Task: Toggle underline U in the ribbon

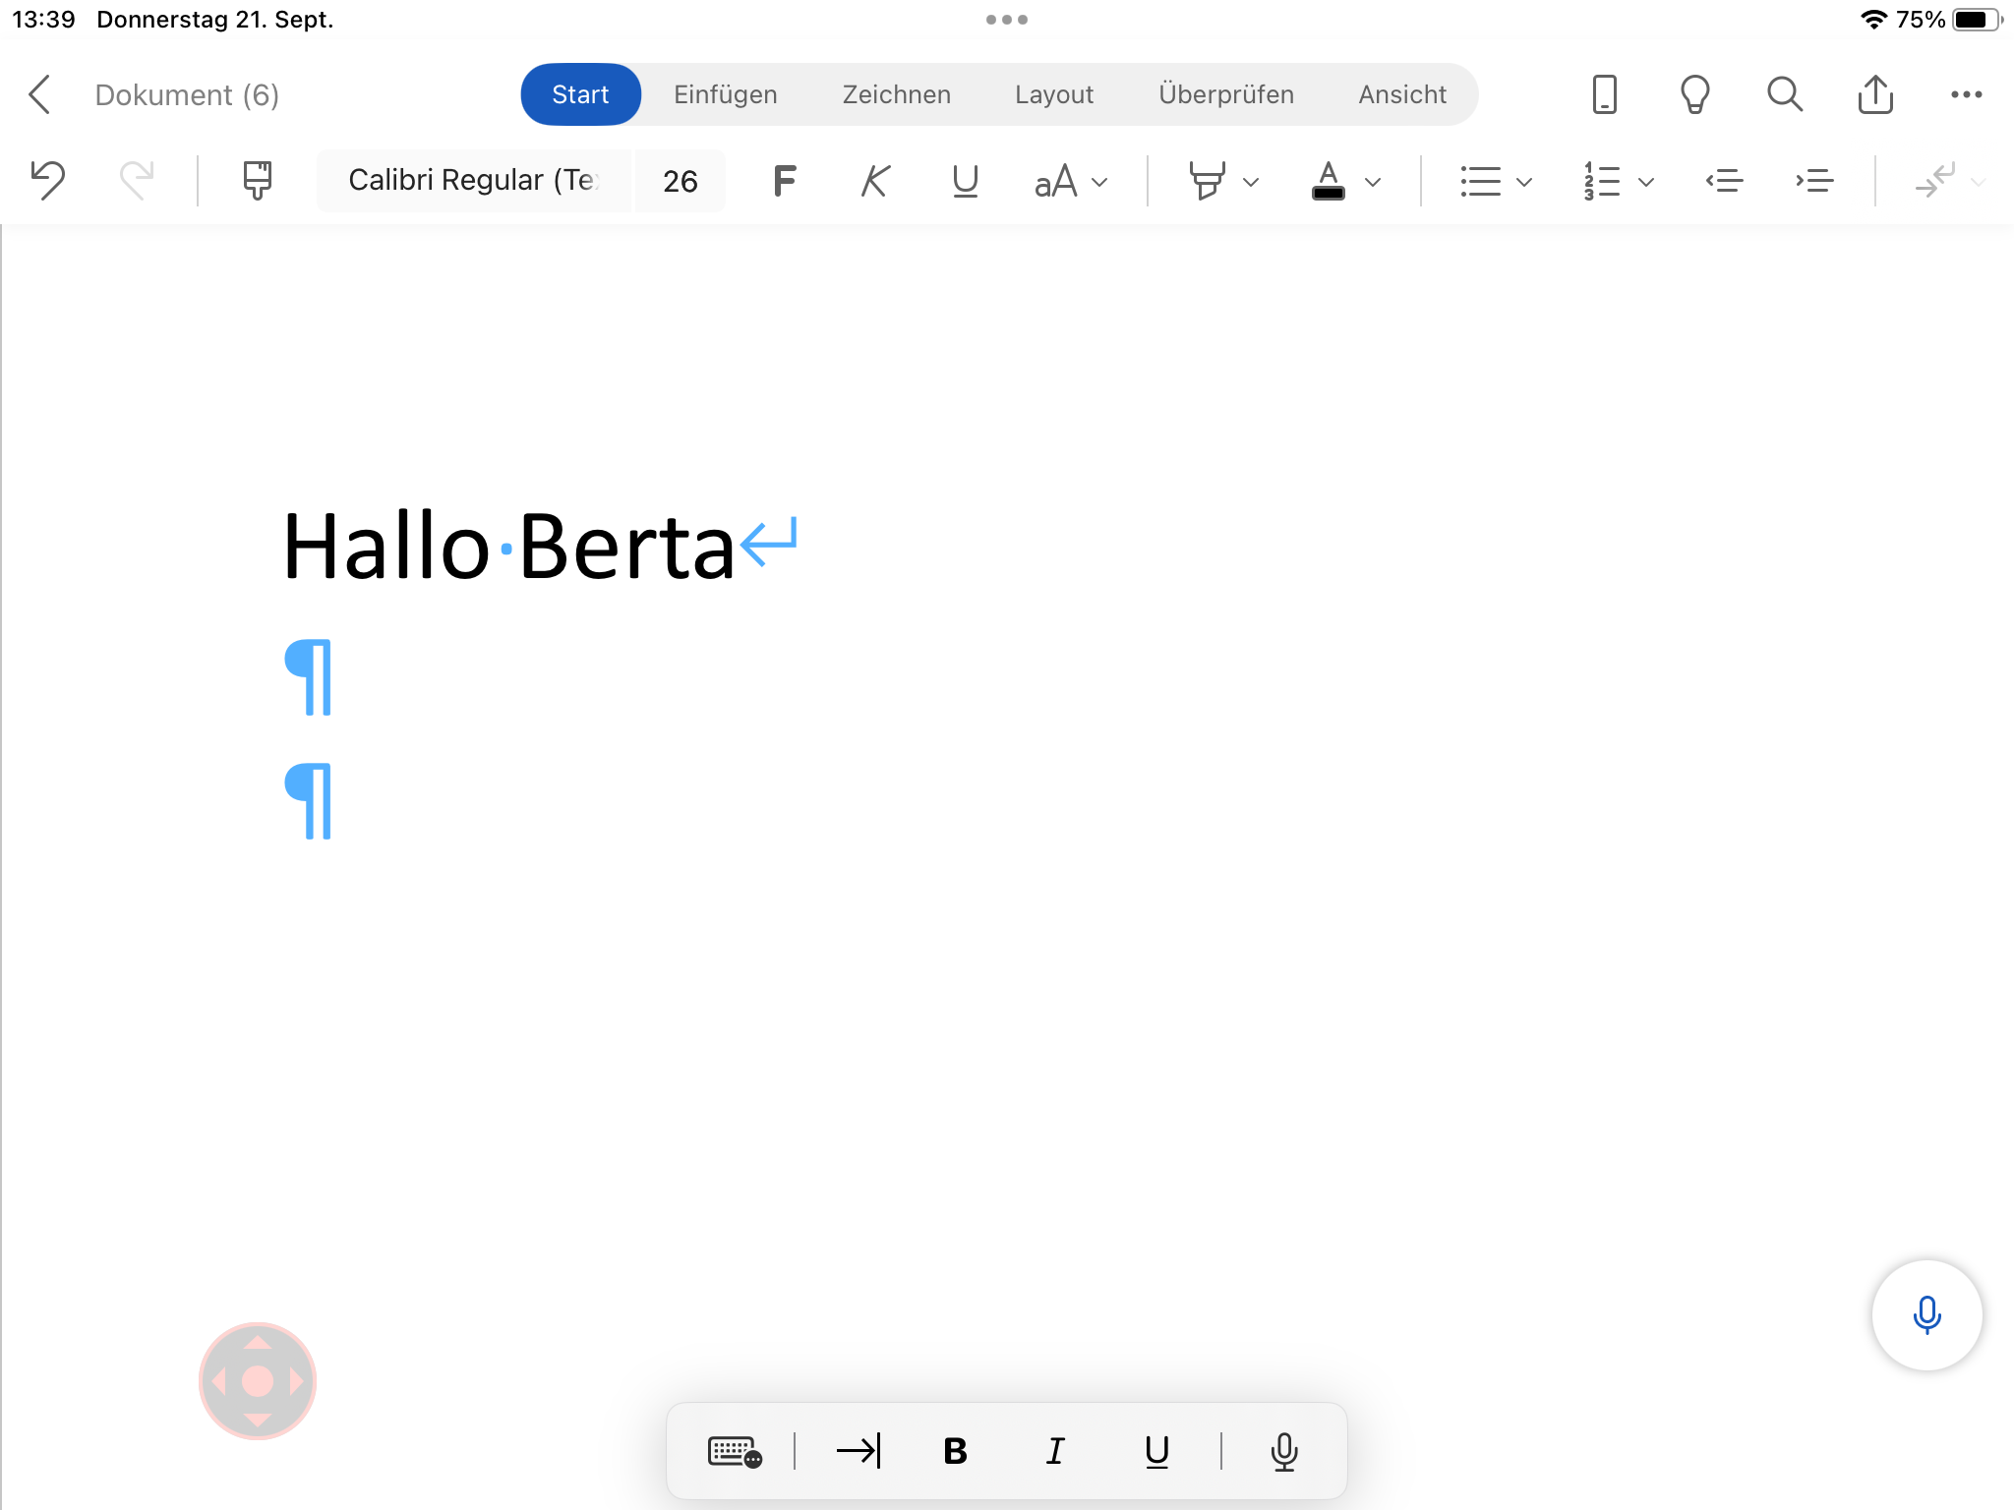Action: pos(965,181)
